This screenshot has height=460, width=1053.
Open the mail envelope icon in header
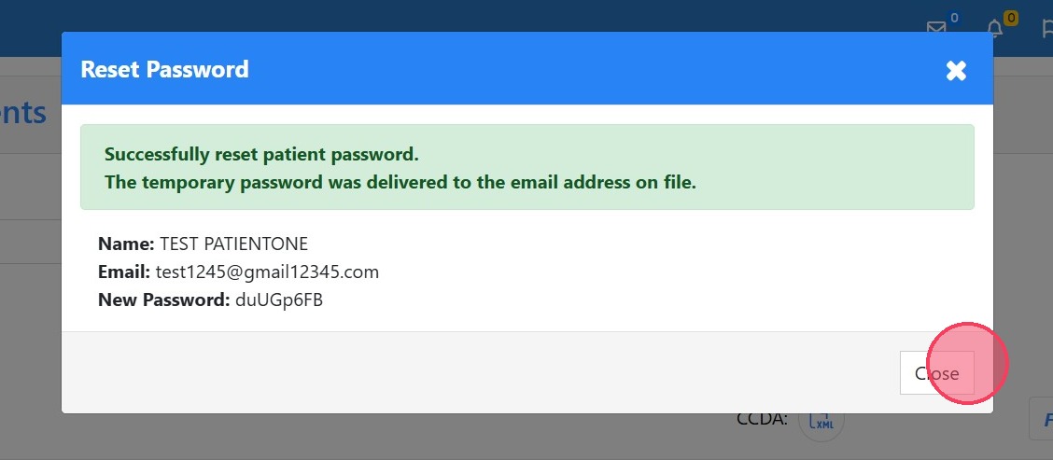pyautogui.click(x=935, y=29)
